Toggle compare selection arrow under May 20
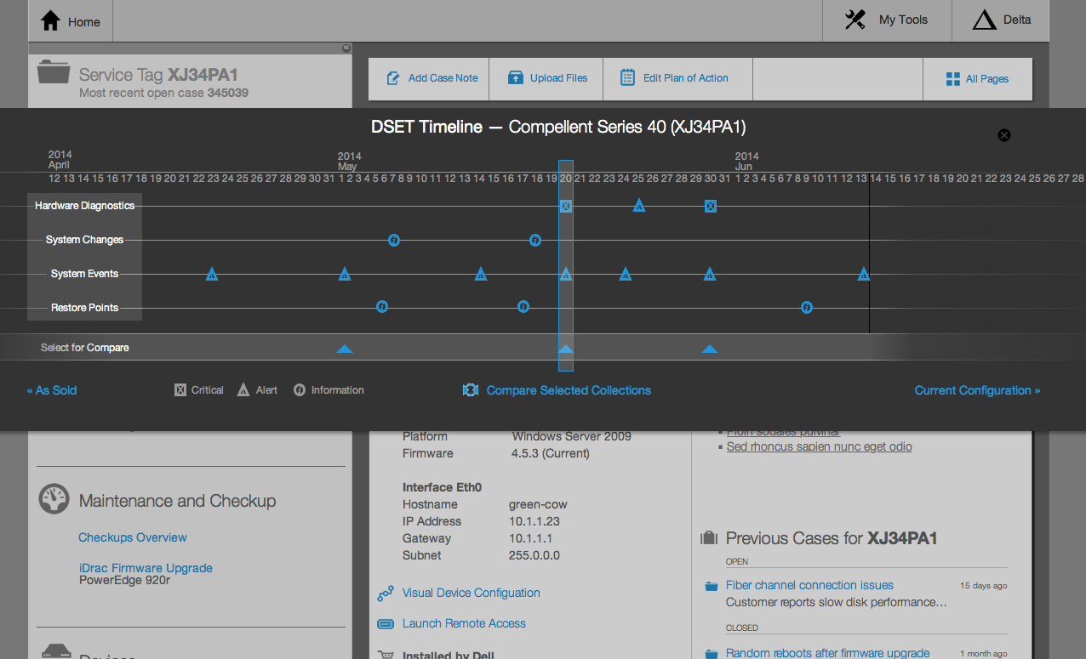The height and width of the screenshot is (659, 1086). 566,349
